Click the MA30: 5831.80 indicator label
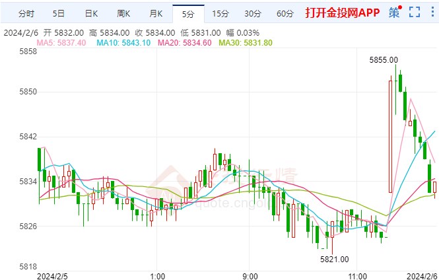 coord(246,42)
